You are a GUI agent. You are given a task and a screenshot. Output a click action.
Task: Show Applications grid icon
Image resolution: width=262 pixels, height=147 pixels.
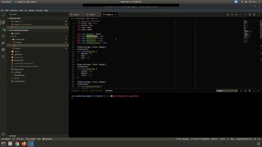tap(258, 144)
